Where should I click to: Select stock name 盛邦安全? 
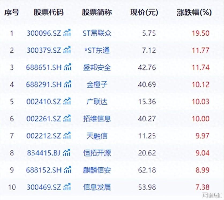[x=97, y=67]
